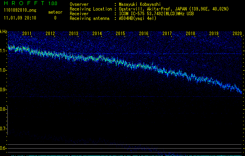Screen dimensions: 245x156
Task: Click the 2020 time axis marker
Action: pyautogui.click(x=237, y=34)
